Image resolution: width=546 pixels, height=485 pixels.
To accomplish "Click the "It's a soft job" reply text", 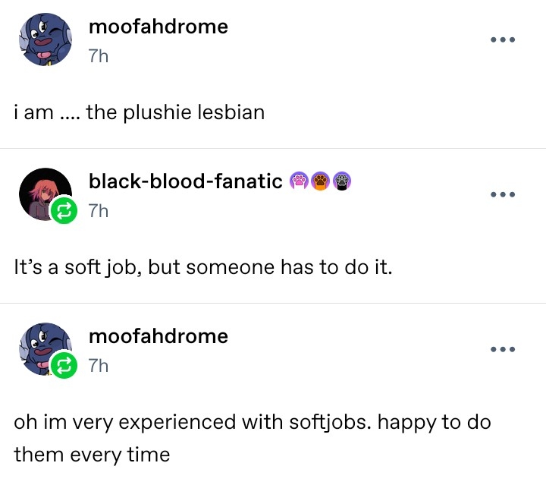I will point(203,268).
